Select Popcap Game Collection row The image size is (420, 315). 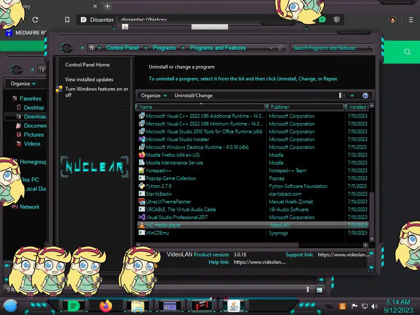coord(253,178)
